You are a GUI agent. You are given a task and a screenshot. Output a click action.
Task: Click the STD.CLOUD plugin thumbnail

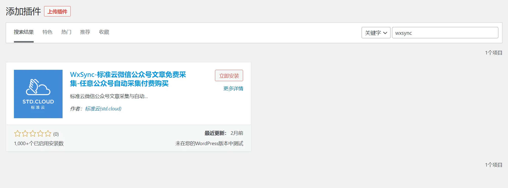click(x=38, y=94)
